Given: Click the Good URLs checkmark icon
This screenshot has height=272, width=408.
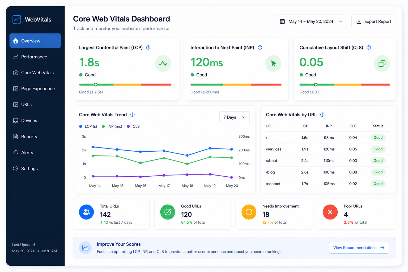Looking at the screenshot, I should point(168,212).
